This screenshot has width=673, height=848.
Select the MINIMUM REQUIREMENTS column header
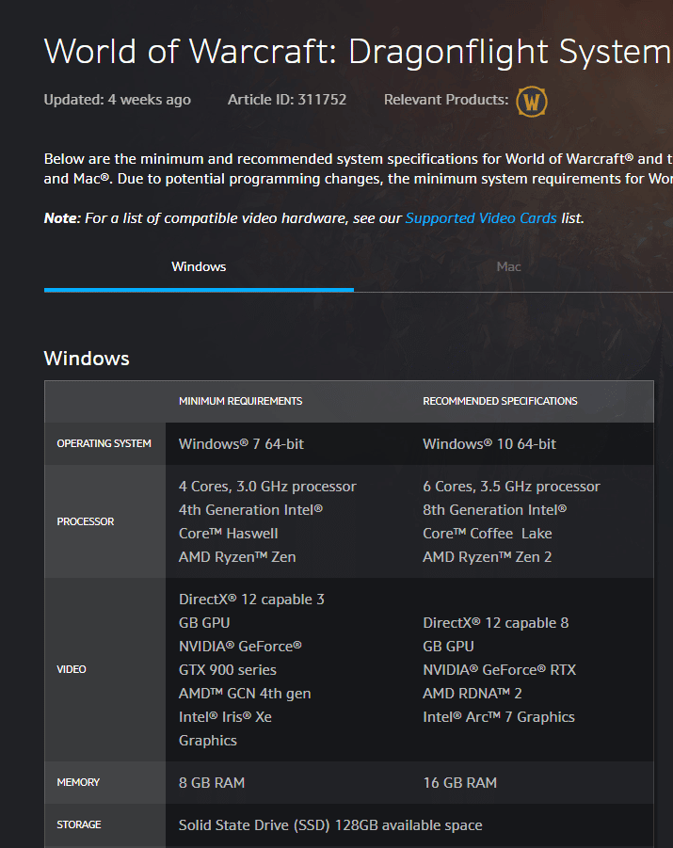[x=241, y=400]
